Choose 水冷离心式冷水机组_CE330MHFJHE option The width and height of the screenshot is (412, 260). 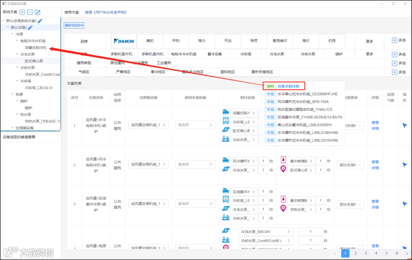click(307, 94)
